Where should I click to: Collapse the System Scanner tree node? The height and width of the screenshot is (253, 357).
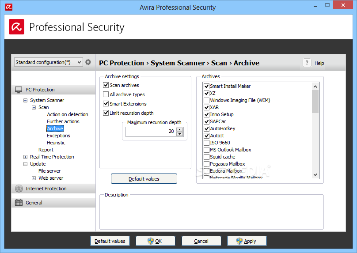[25, 100]
